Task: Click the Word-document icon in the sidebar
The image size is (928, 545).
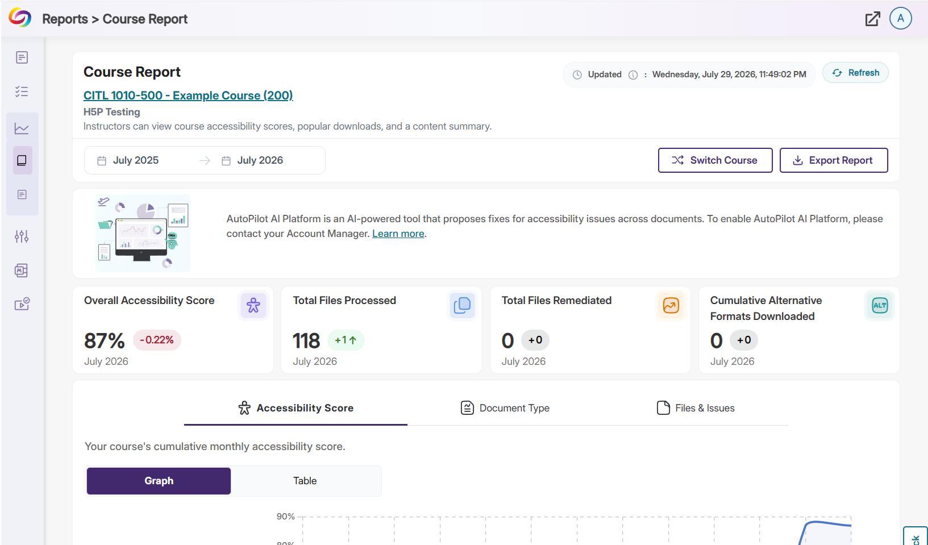Action: point(22,271)
